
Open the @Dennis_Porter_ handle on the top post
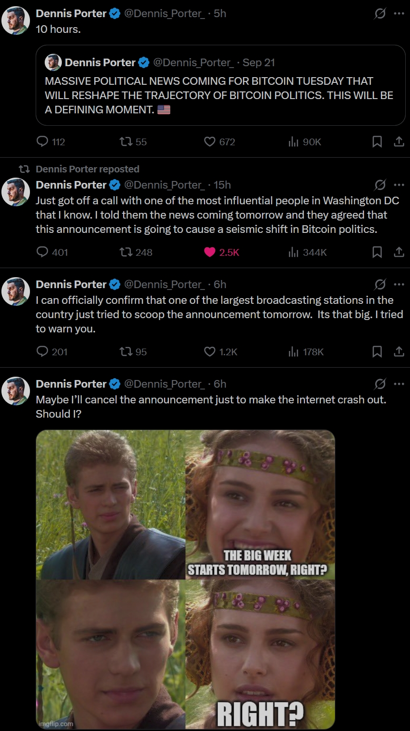click(165, 14)
